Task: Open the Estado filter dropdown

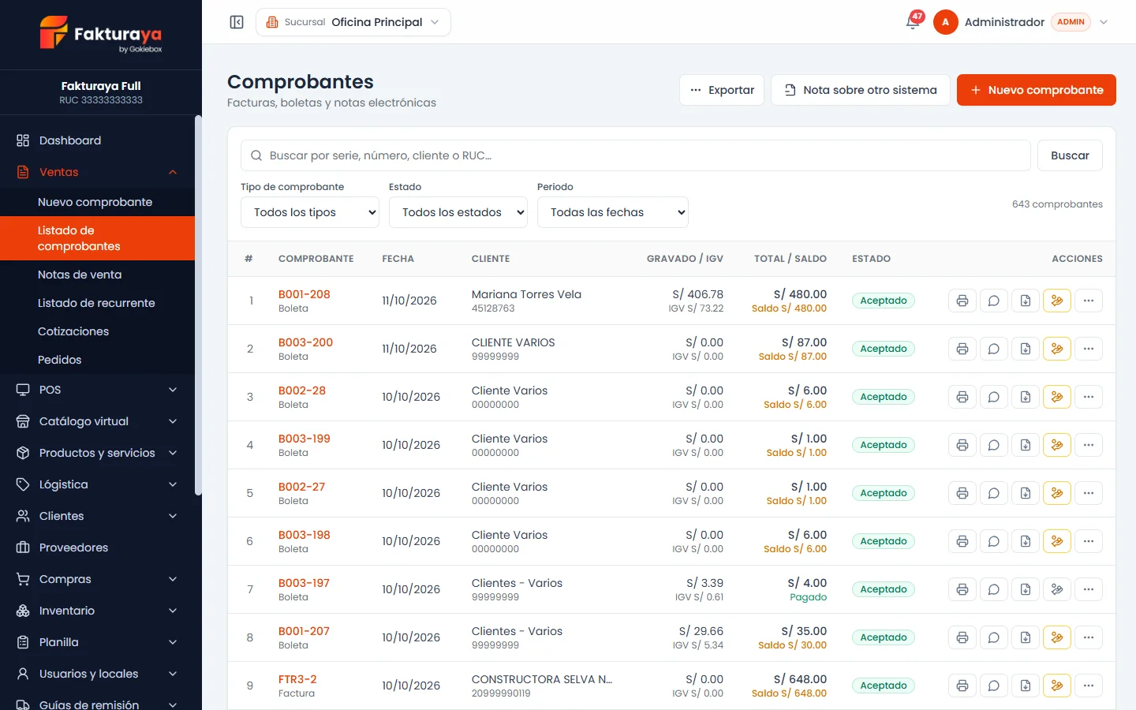Action: (x=458, y=212)
